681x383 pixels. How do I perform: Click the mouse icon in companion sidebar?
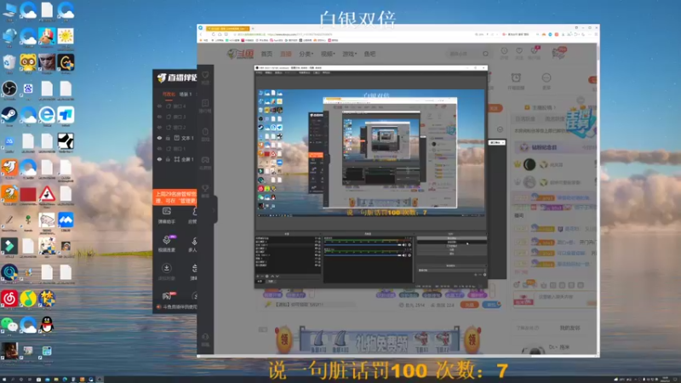coord(205,132)
